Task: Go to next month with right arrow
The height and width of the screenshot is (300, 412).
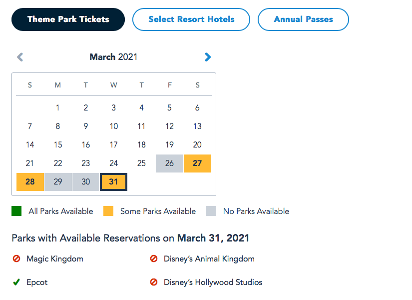Action: (x=208, y=57)
